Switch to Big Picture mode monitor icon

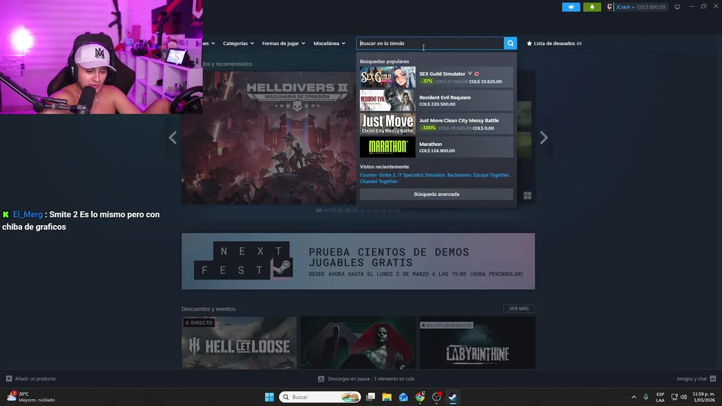(x=677, y=7)
